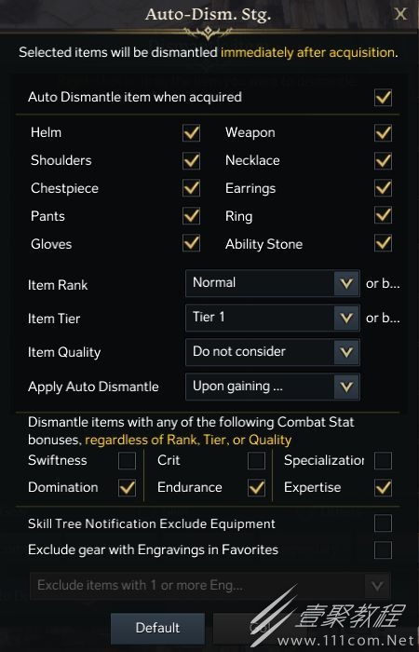This screenshot has width=419, height=652.
Task: Expand the Apply Auto Dismantle dropdown
Action: pos(273,387)
